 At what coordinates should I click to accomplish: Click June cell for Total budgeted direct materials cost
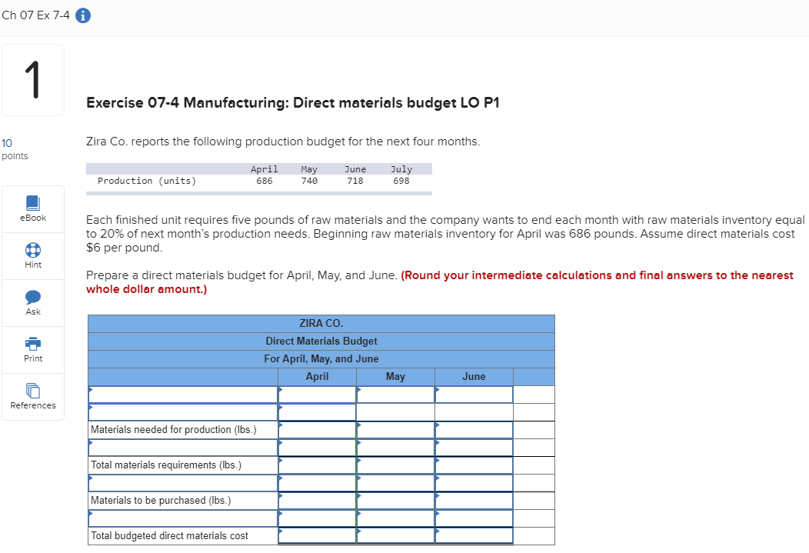coord(474,535)
